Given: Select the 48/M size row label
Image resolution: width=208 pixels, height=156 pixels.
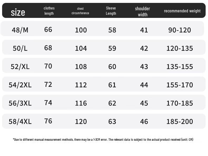Looking at the screenshot, I should (x=20, y=30).
